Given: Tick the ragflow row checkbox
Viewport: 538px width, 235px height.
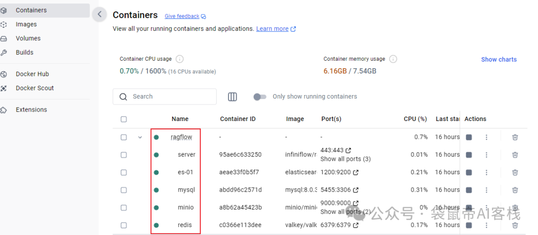Looking at the screenshot, I should pyautogui.click(x=124, y=137).
